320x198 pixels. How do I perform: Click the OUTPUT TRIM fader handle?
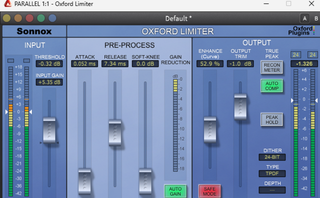pyautogui.click(x=240, y=107)
